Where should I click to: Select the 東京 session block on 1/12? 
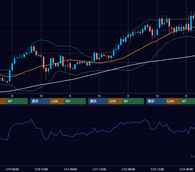156,101
